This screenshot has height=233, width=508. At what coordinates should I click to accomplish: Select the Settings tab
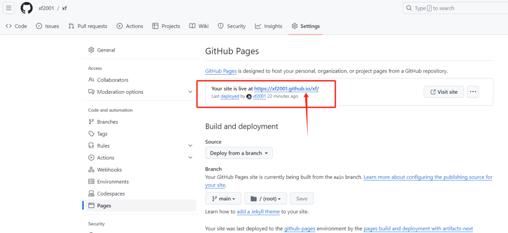tap(306, 26)
